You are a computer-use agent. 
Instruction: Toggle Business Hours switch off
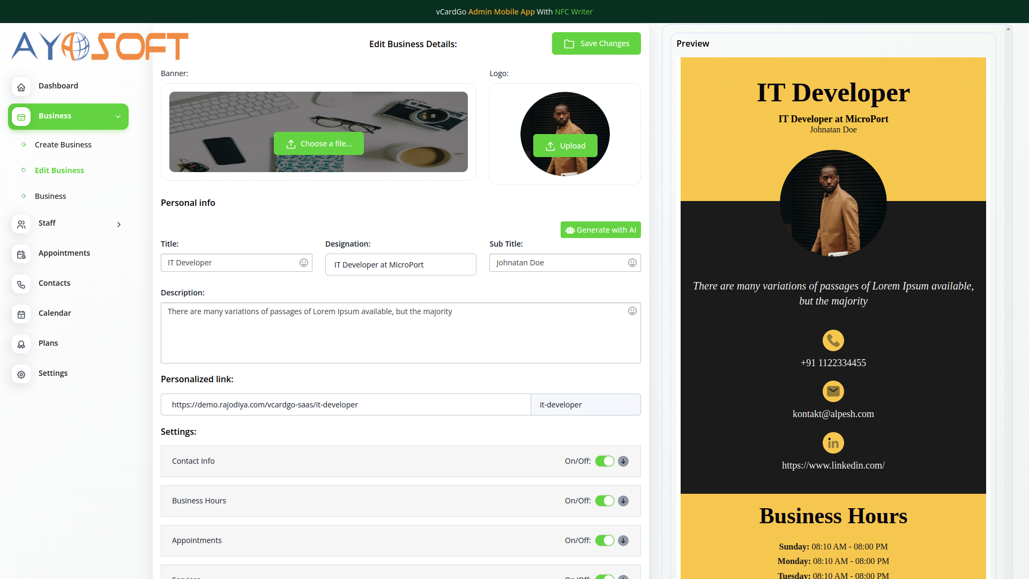click(x=605, y=501)
